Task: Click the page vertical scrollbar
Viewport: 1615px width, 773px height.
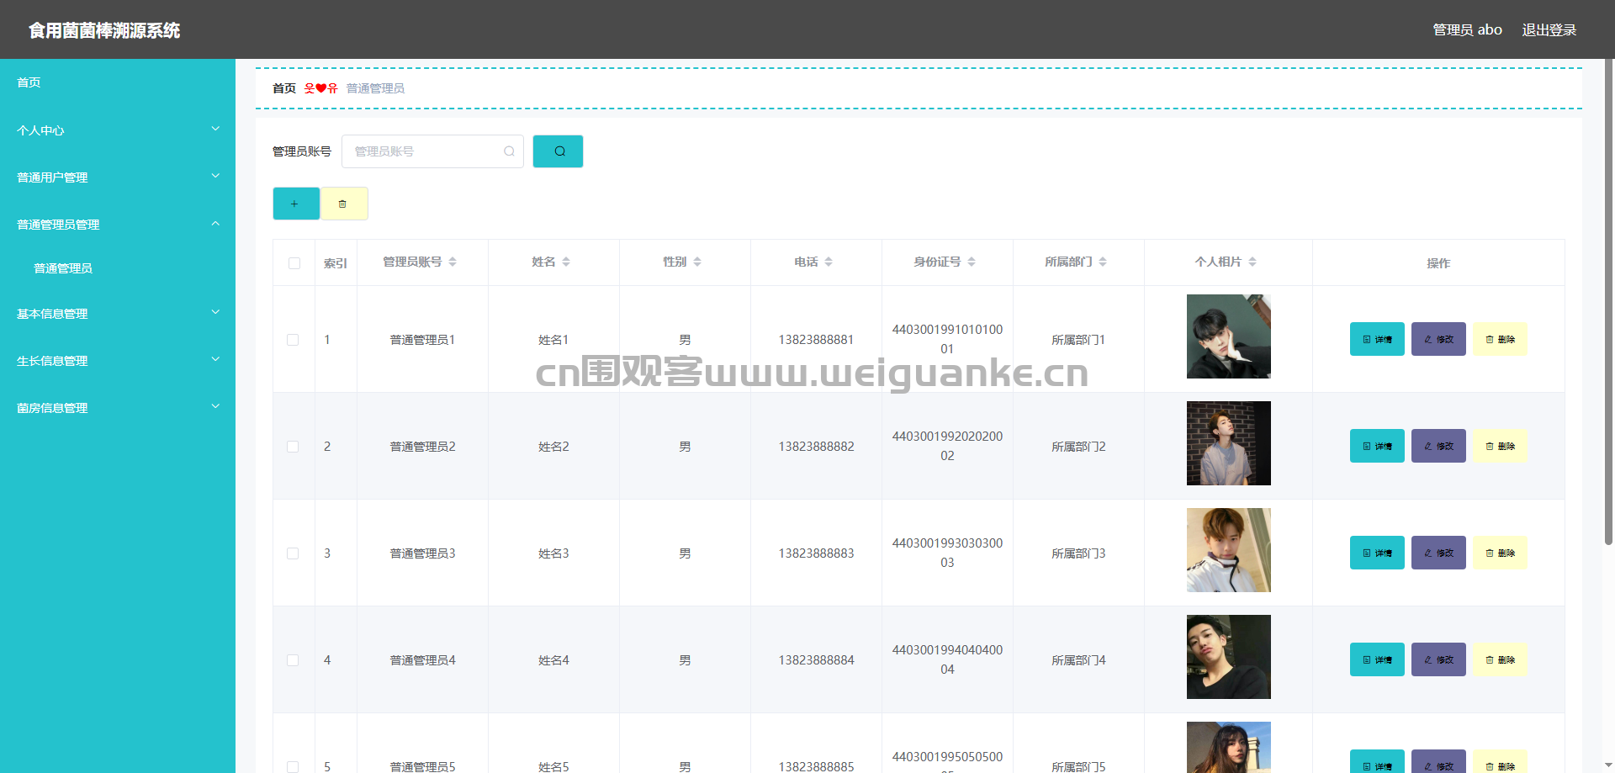Action: (1608, 303)
